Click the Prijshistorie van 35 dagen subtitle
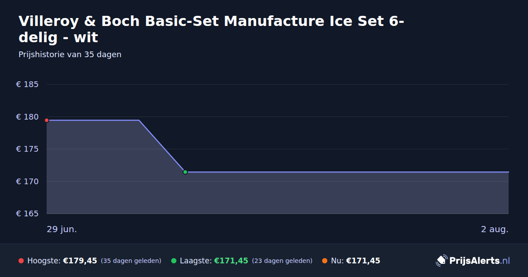The height and width of the screenshot is (277, 528). coord(70,55)
